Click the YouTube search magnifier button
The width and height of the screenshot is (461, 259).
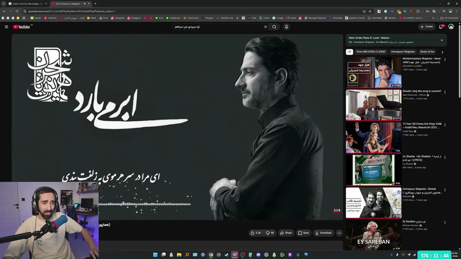274,27
